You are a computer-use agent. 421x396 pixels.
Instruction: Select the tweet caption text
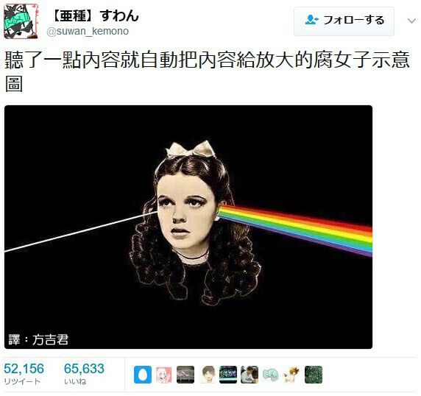[207, 71]
